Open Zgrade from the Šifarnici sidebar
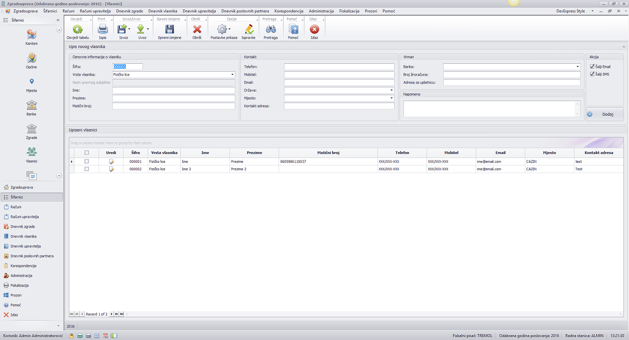Image resolution: width=629 pixels, height=340 pixels. (31, 131)
